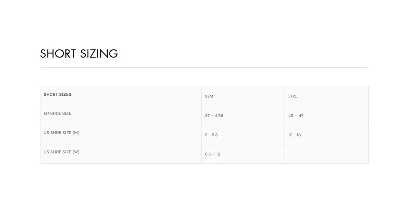Click the S/M column header
The width and height of the screenshot is (408, 214).
click(x=209, y=96)
